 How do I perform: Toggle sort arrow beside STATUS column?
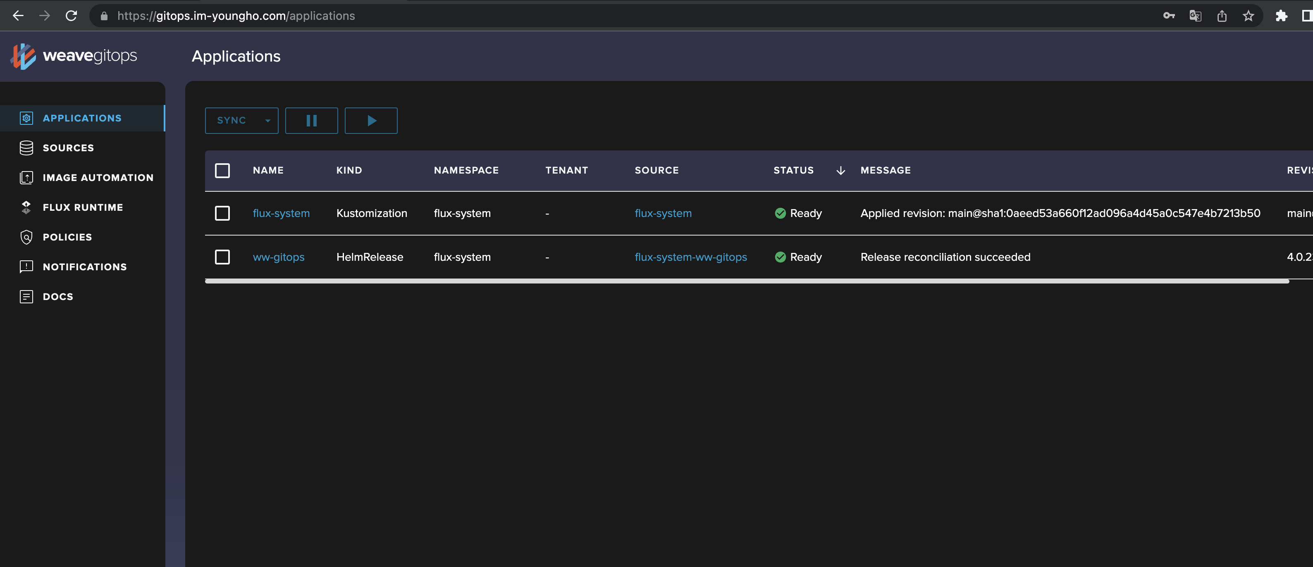pos(840,171)
